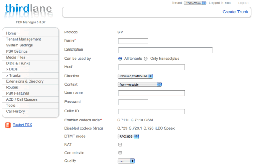Click the thirdlane logo
Image resolution: width=253 pixels, height=165 pixels.
click(x=29, y=11)
